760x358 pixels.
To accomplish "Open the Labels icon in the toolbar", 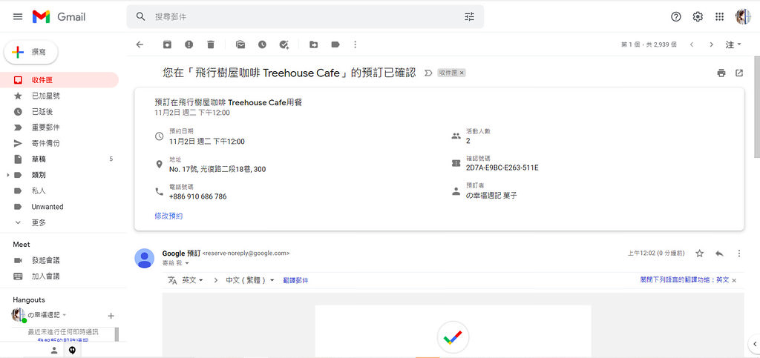I will point(335,44).
